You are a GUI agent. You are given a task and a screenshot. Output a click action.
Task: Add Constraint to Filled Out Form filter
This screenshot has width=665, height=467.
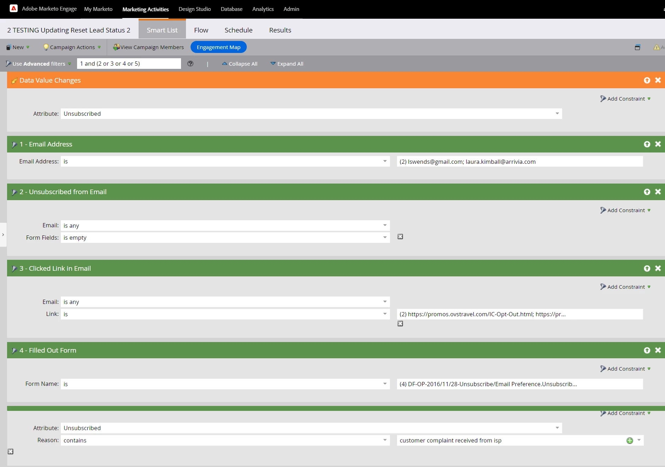(x=625, y=369)
